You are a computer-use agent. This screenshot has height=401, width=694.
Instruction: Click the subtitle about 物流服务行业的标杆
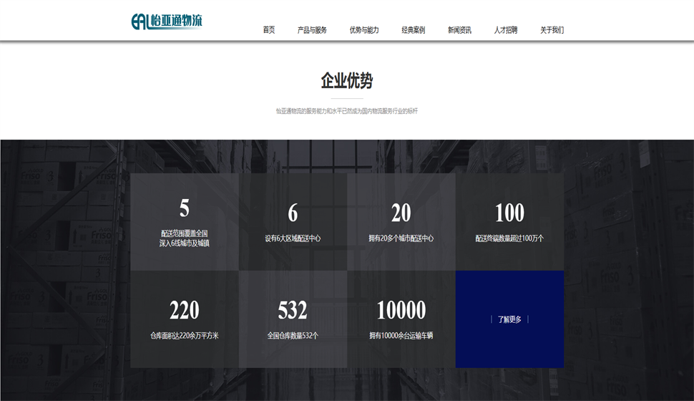tap(347, 111)
